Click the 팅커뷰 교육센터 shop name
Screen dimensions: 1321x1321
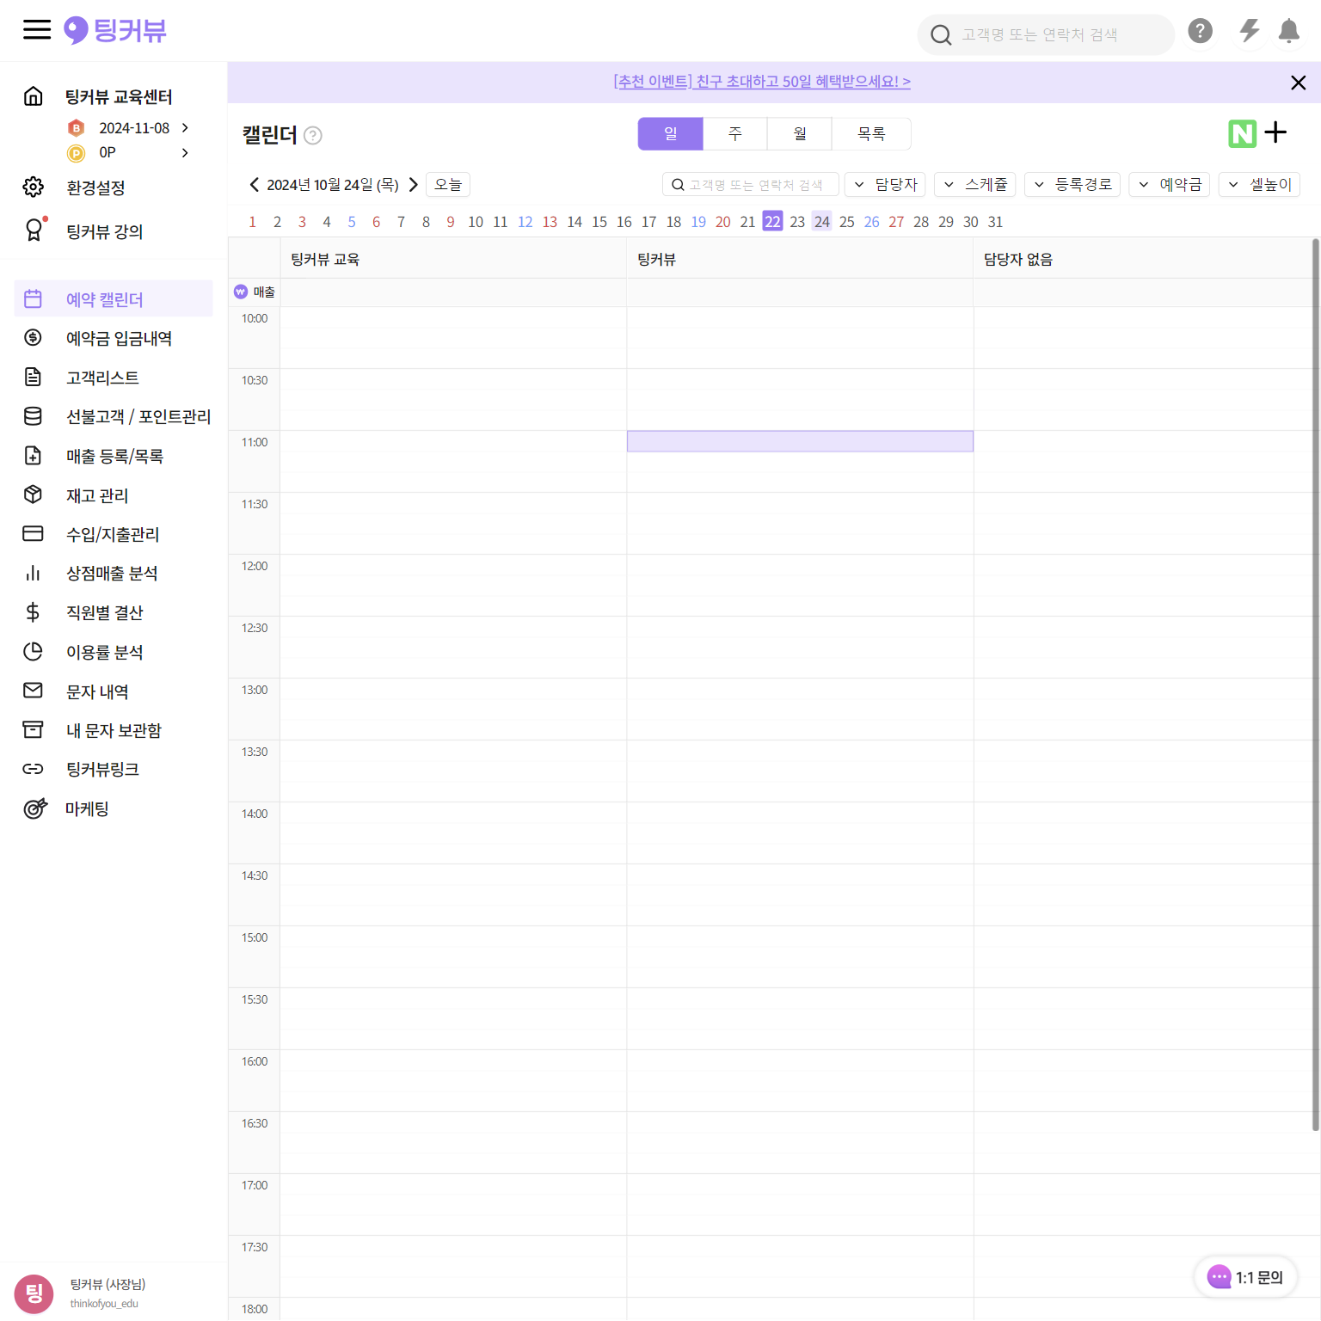tap(119, 96)
